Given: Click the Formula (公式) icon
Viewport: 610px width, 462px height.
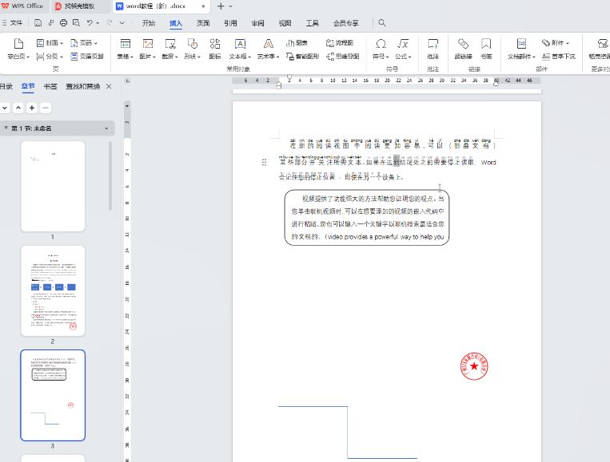Looking at the screenshot, I should [403, 43].
